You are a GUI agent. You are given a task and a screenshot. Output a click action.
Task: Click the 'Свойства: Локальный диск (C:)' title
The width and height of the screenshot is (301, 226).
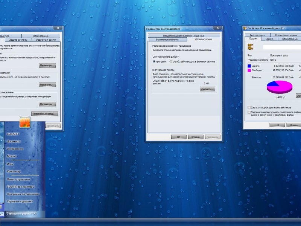266,28
